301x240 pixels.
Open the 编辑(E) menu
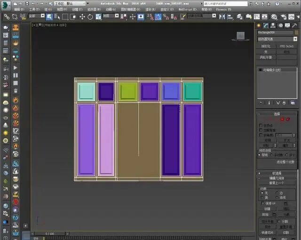click(x=19, y=9)
